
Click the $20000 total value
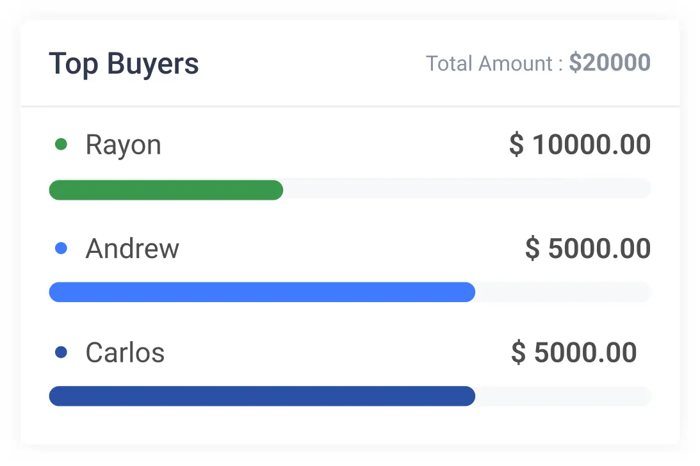pyautogui.click(x=610, y=63)
